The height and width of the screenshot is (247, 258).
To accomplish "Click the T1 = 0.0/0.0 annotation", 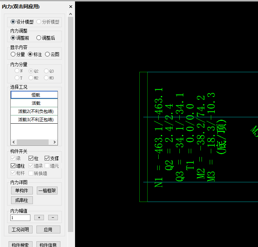I will (x=190, y=137).
